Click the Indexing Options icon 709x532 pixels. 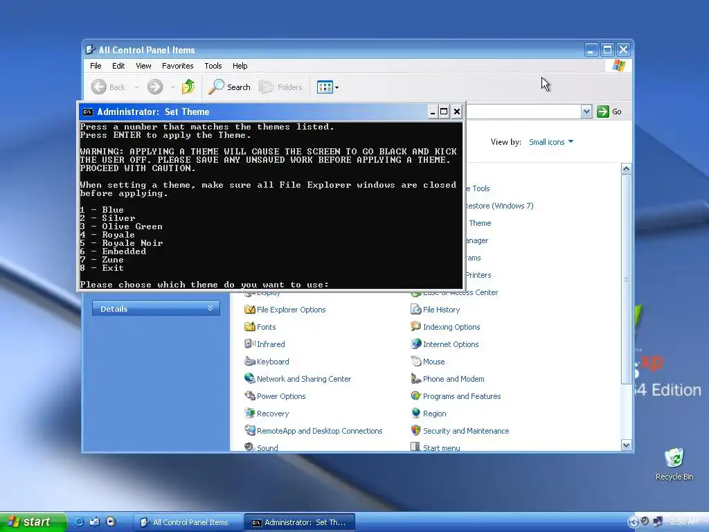415,326
